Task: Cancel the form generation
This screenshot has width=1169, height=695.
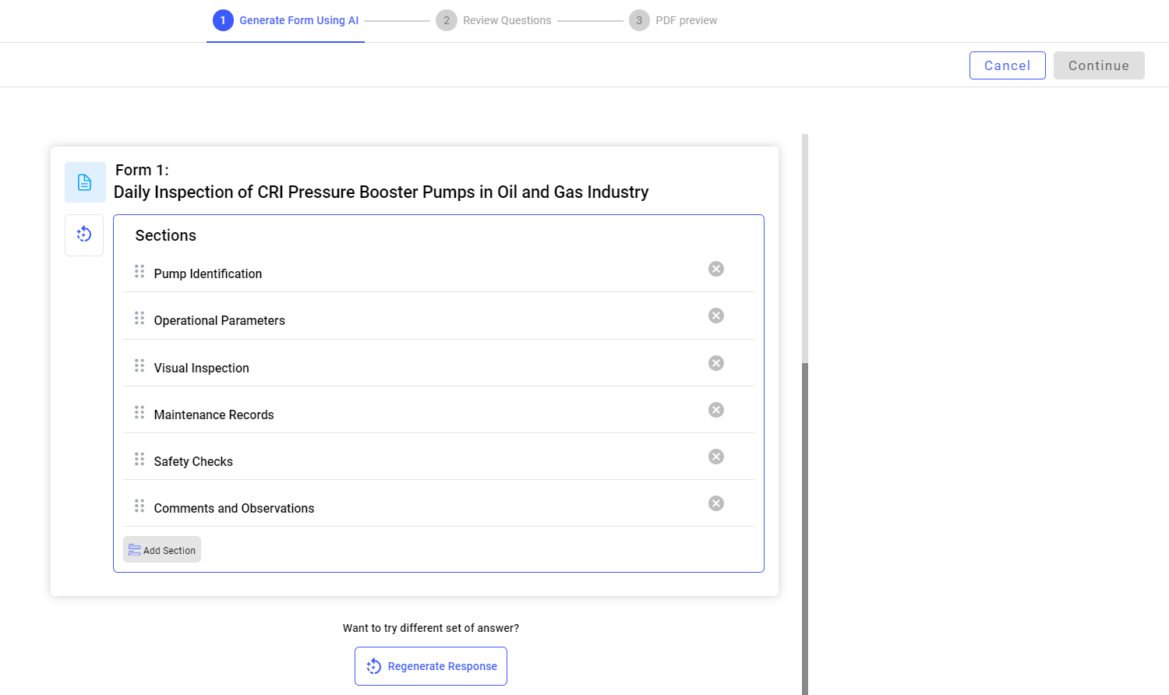Action: pyautogui.click(x=1008, y=65)
